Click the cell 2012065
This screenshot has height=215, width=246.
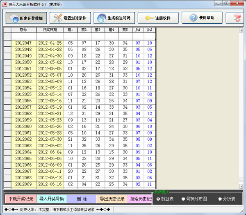(x=23, y=158)
